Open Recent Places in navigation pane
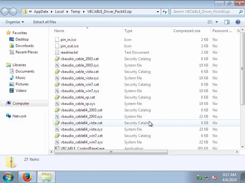The width and height of the screenshot is (245, 183). 27,52
